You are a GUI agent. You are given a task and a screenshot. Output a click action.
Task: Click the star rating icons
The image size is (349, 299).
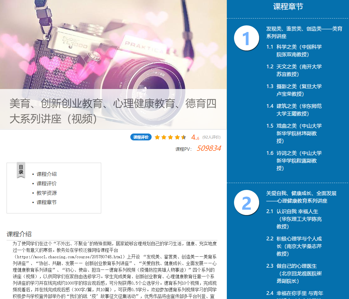click(x=170, y=137)
